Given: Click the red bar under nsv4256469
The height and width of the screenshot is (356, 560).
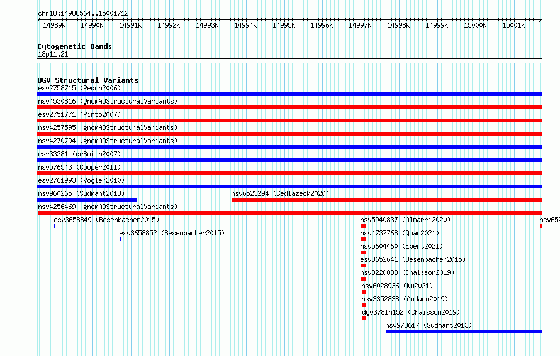Looking at the screenshot, I should [289, 213].
